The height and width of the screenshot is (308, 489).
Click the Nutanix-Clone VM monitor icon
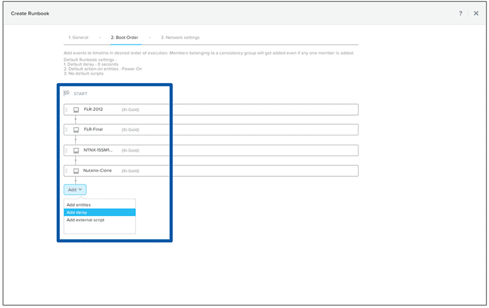click(76, 171)
